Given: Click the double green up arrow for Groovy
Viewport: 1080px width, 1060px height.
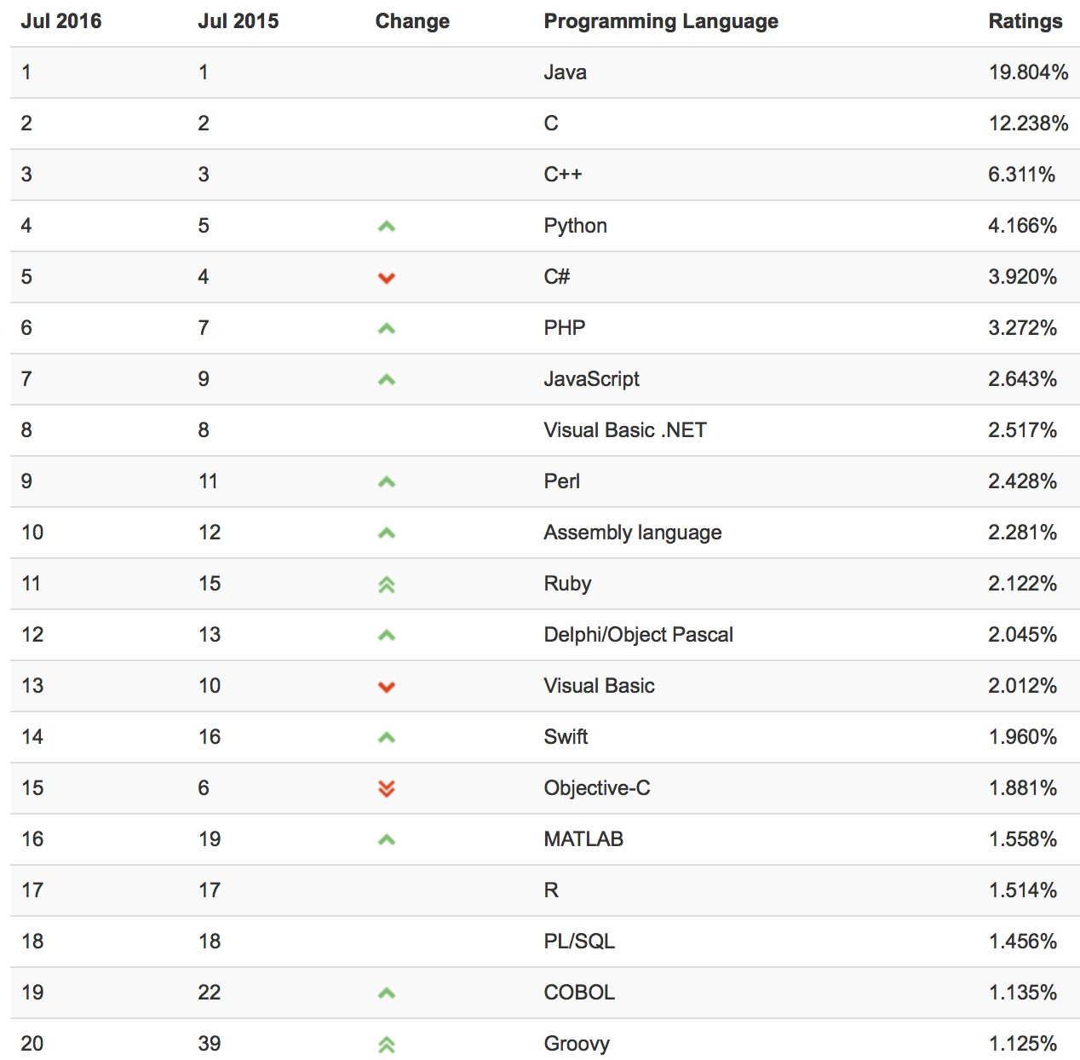Looking at the screenshot, I should [387, 1045].
